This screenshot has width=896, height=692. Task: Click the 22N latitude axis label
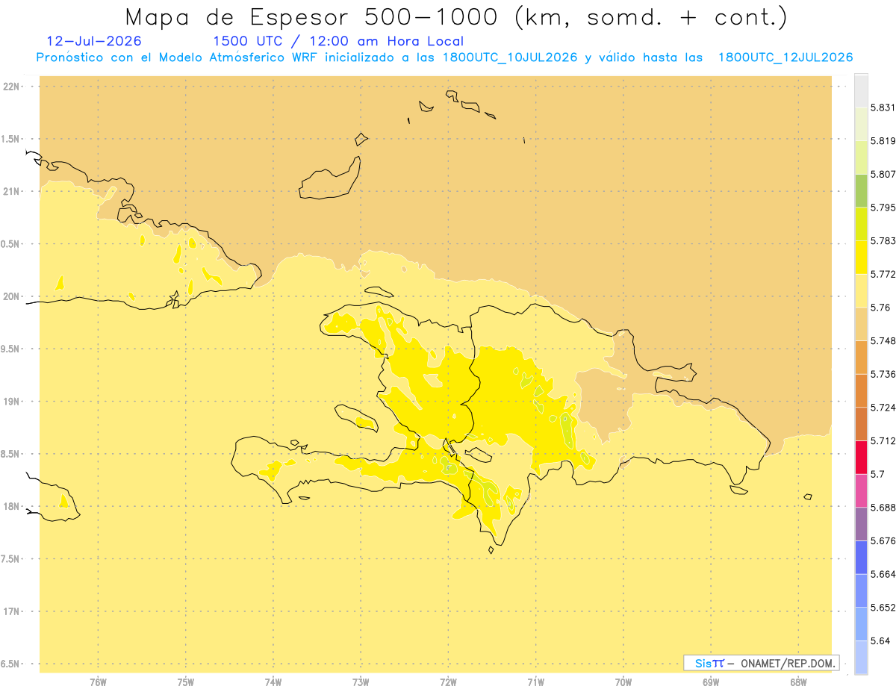coord(10,87)
